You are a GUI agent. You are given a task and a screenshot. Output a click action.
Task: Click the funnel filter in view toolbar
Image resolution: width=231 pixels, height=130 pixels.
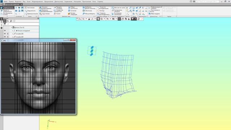click(132, 19)
